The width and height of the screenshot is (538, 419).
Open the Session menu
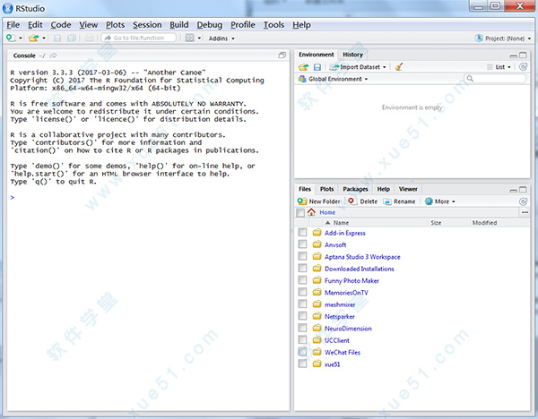147,25
